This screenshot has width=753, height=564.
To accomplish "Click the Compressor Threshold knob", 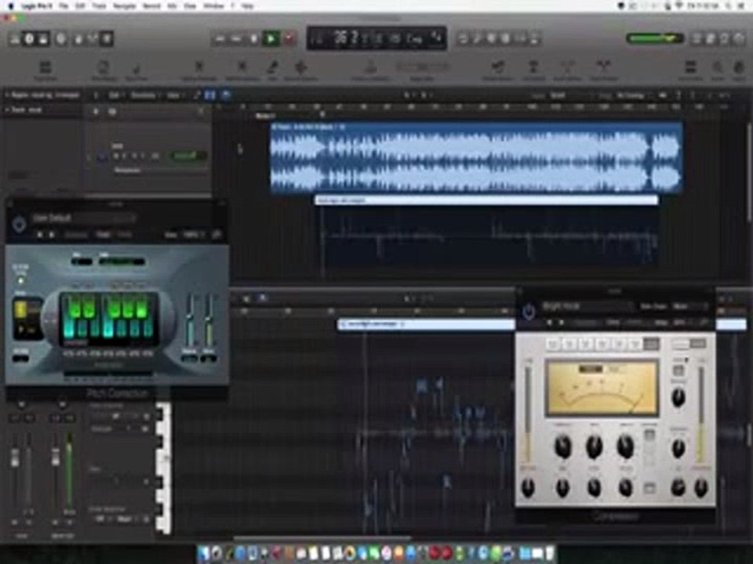I will tap(563, 446).
